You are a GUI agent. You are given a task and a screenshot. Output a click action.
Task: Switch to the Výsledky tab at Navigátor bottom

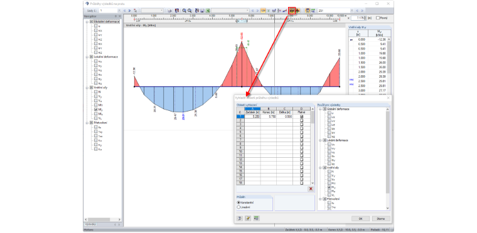[90, 224]
